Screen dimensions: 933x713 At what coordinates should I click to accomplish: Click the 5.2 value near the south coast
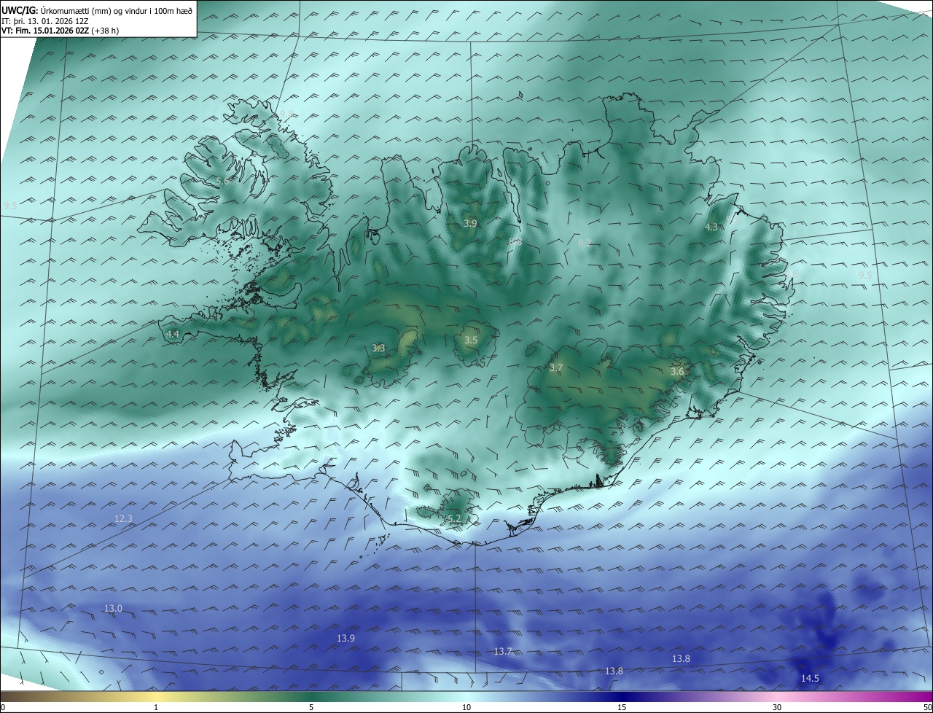(454, 518)
